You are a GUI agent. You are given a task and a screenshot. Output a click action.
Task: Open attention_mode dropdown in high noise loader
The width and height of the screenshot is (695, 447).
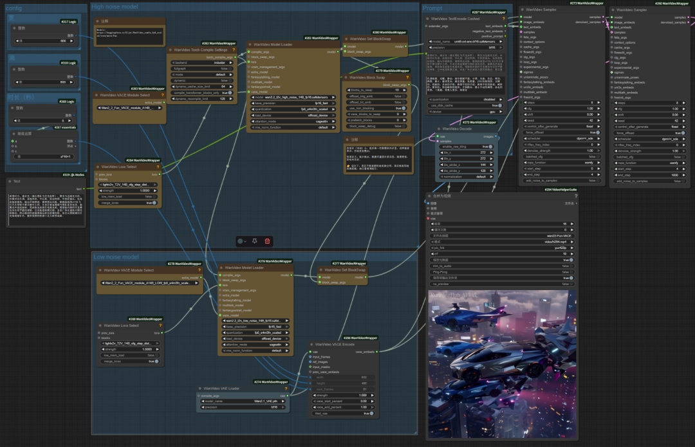coord(293,122)
